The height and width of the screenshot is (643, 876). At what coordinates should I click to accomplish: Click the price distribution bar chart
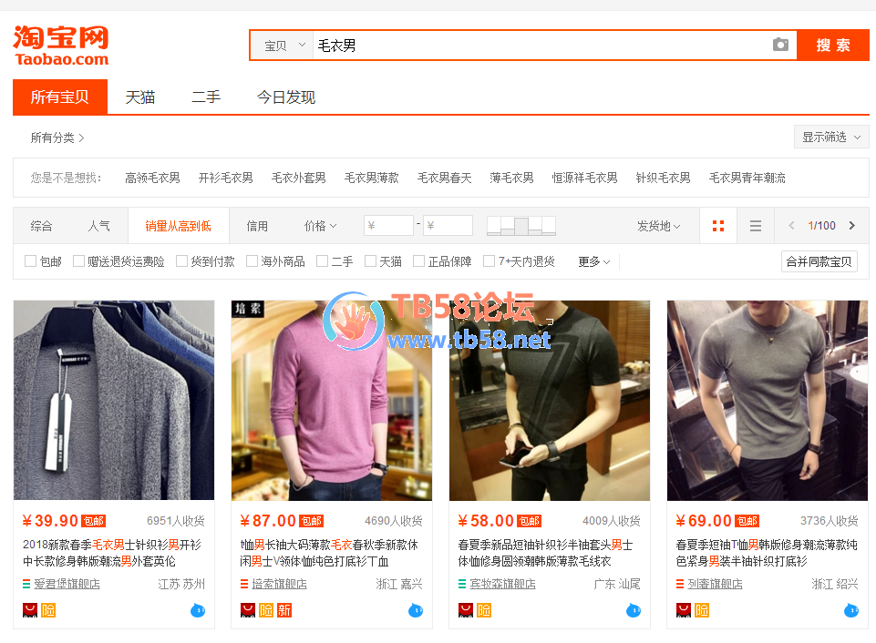pos(520,226)
